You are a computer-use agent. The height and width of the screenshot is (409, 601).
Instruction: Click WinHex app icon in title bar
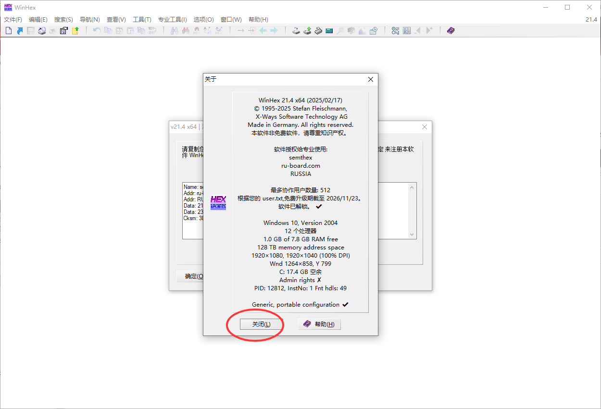[x=8, y=7]
